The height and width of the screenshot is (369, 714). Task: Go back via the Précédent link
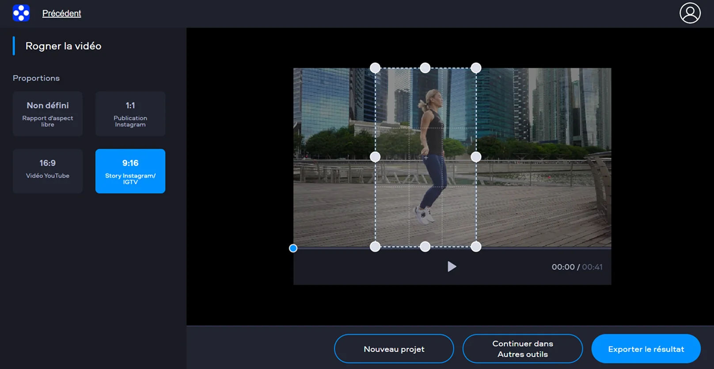(x=61, y=13)
